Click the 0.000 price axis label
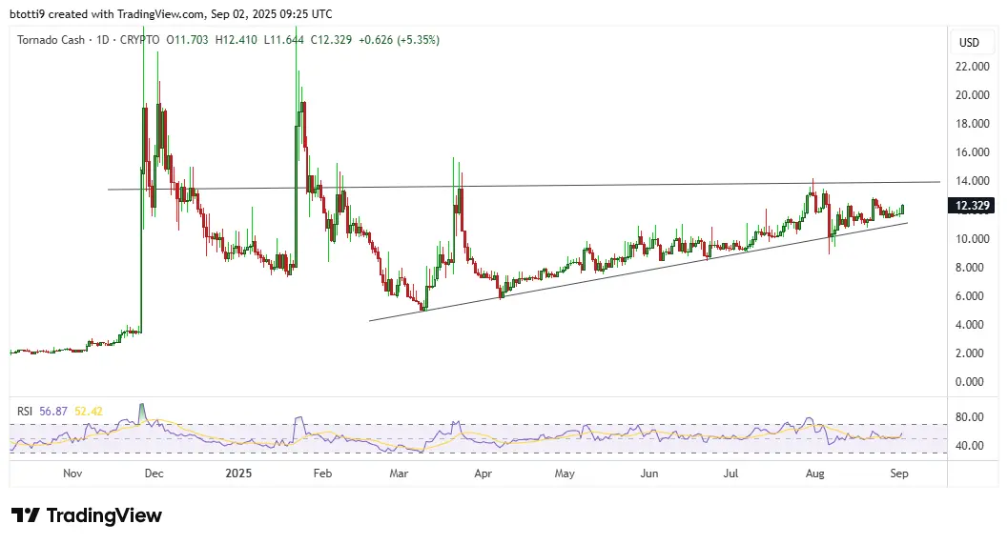 pyautogui.click(x=970, y=381)
